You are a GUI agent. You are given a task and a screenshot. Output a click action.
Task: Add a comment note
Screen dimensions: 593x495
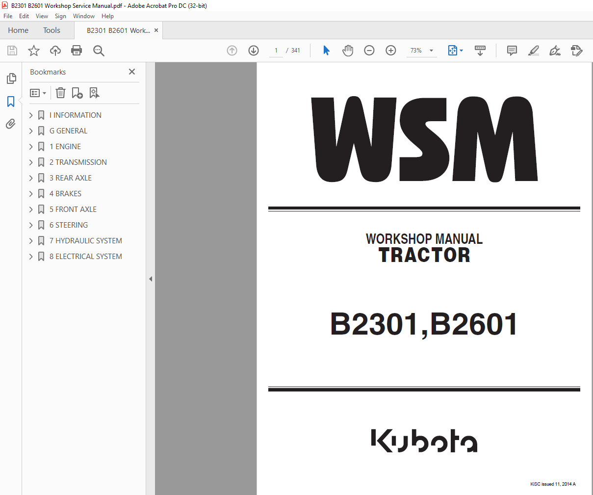[512, 51]
